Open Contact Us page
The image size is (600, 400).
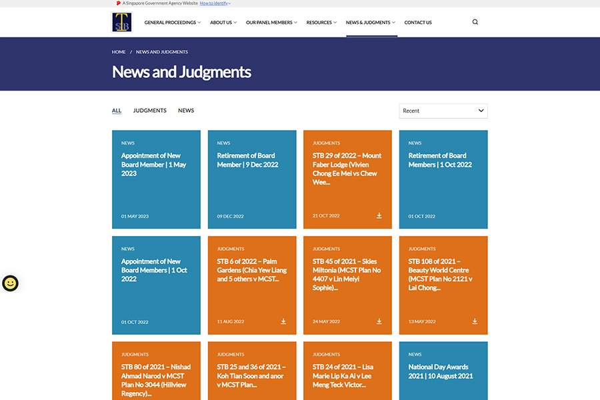click(418, 23)
